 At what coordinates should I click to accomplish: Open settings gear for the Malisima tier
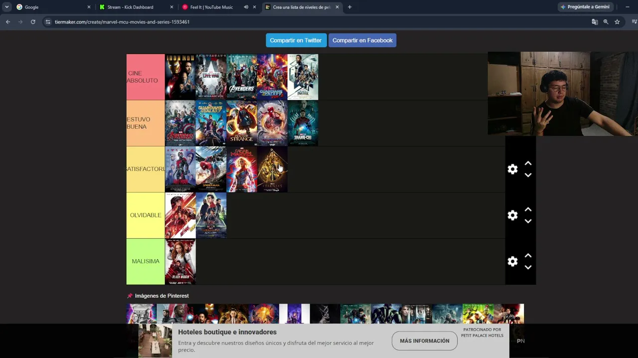(x=512, y=262)
